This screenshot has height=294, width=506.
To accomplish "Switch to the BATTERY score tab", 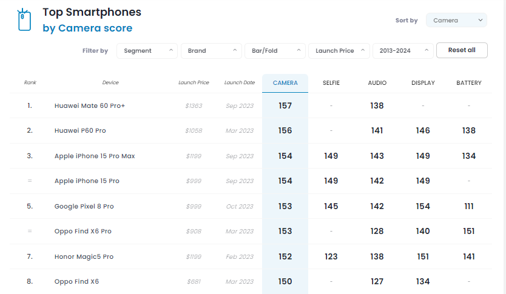I will point(469,83).
